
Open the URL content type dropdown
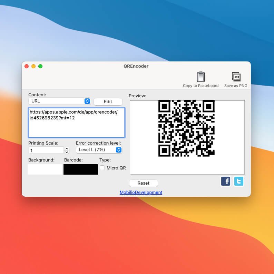[x=59, y=101]
